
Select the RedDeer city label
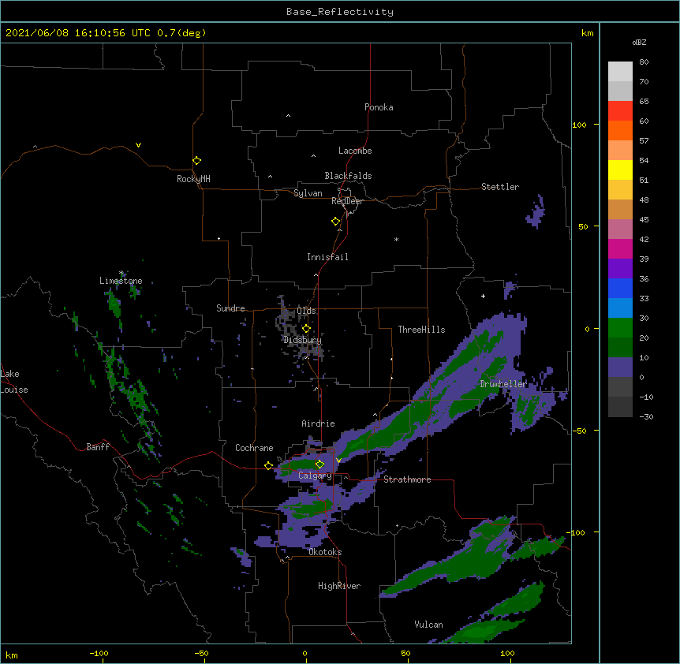tap(347, 201)
